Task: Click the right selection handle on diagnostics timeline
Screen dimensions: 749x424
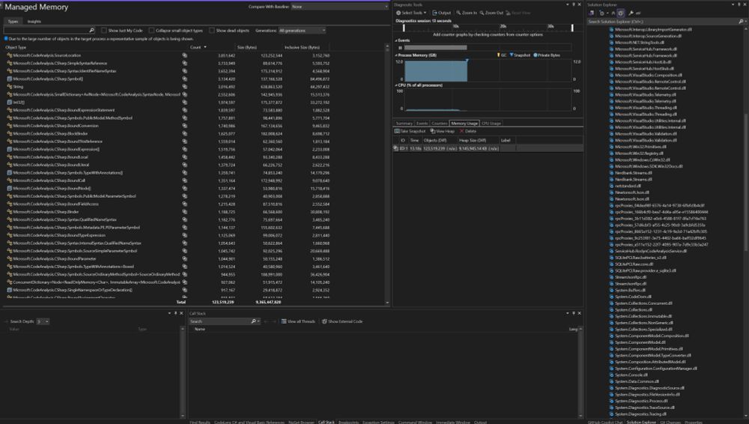Action: pyautogui.click(x=572, y=28)
